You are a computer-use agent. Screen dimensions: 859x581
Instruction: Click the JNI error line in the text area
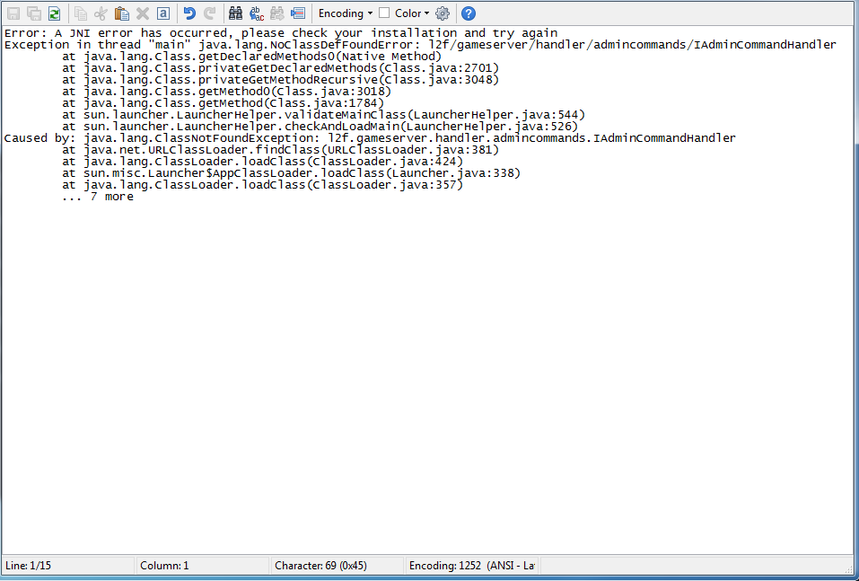[280, 33]
